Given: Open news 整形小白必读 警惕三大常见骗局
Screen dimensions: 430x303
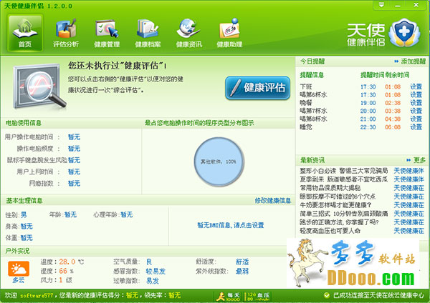Looking at the screenshot, I should (x=343, y=171).
